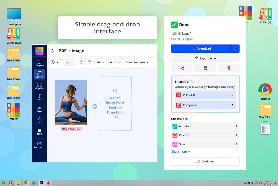Open the Lorem Ipsum monitor desktop icon

coord(14,17)
